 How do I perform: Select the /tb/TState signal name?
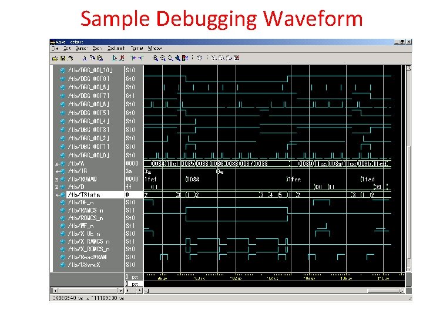coord(84,195)
